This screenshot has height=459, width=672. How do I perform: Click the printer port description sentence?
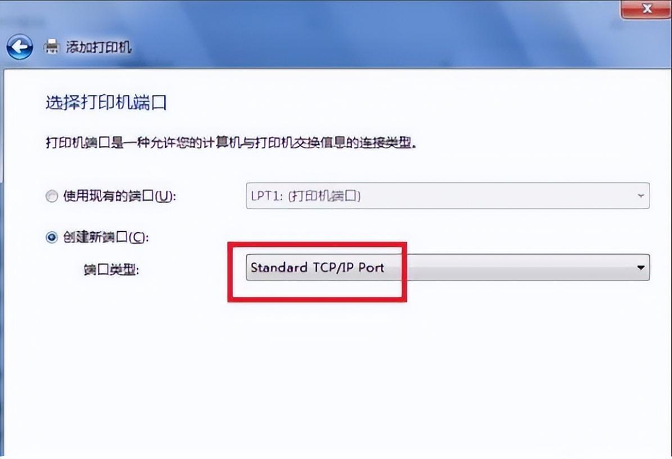pyautogui.click(x=231, y=143)
